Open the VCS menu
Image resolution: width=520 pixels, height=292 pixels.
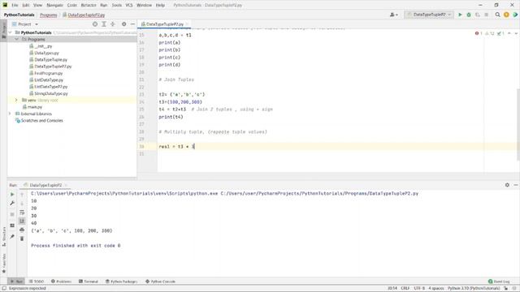click(x=129, y=6)
